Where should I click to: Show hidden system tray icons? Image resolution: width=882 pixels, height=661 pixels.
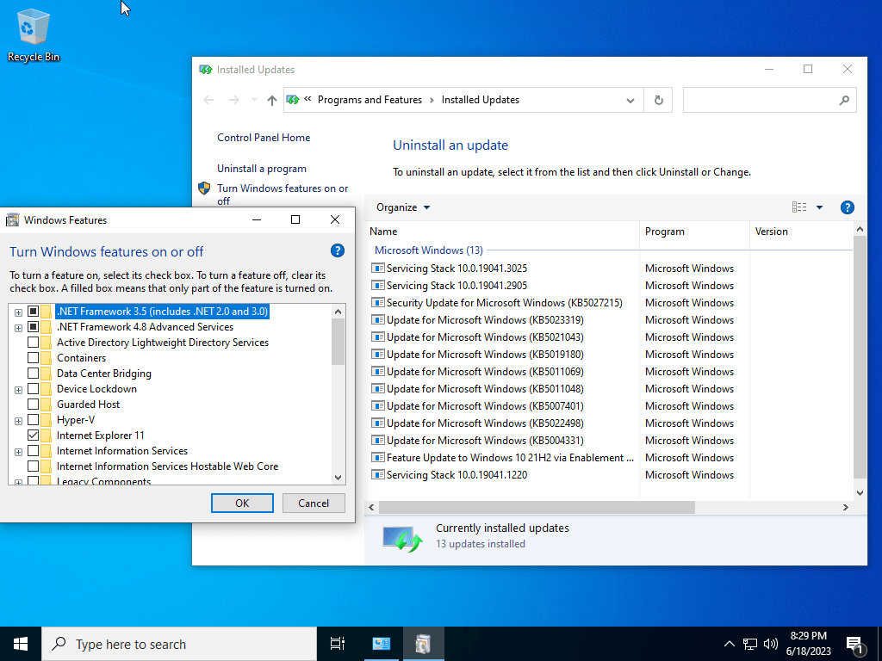point(729,644)
